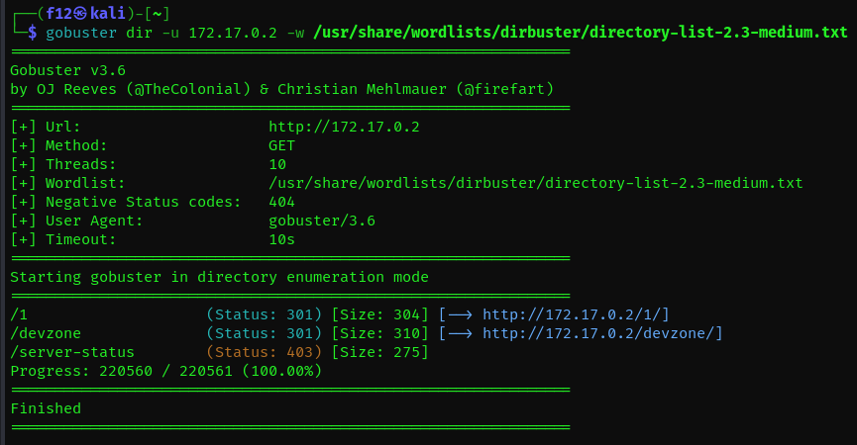Viewport: 857px width, 445px height.
Task: Click the f12 username in the prompt
Action: pos(59,13)
